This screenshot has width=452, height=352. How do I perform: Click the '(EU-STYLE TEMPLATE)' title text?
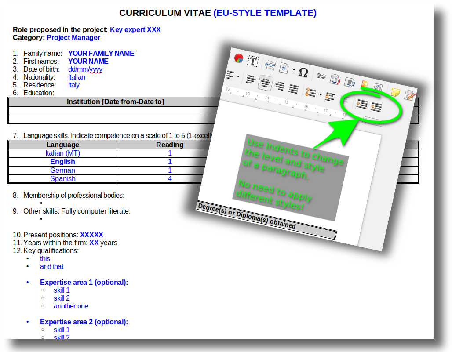pyautogui.click(x=265, y=13)
